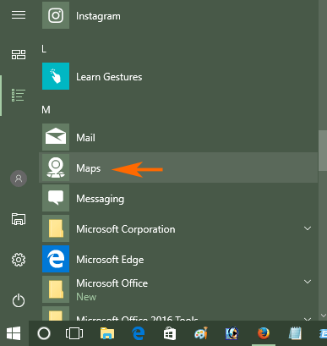Launch Maps via its pin icon
This screenshot has height=346, width=327.
click(56, 168)
